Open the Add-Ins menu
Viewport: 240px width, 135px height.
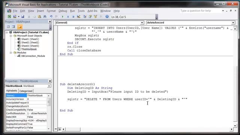(92, 11)
